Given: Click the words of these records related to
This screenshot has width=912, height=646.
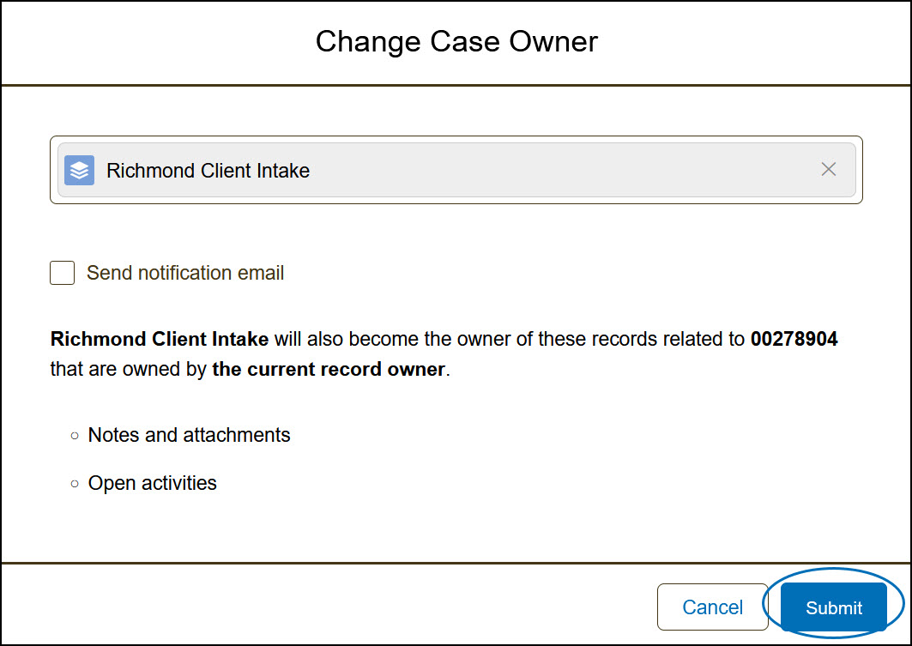Looking at the screenshot, I should (x=630, y=339).
